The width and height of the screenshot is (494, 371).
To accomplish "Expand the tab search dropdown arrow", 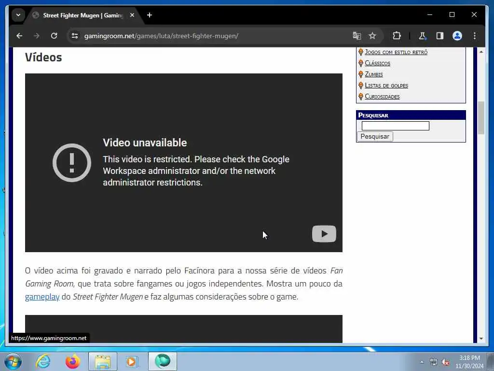I will (x=18, y=15).
